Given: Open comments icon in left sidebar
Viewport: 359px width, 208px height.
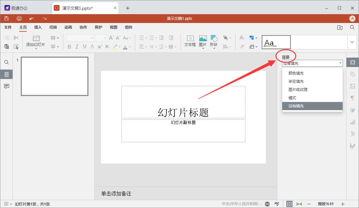Looking at the screenshot, I should click(7, 86).
